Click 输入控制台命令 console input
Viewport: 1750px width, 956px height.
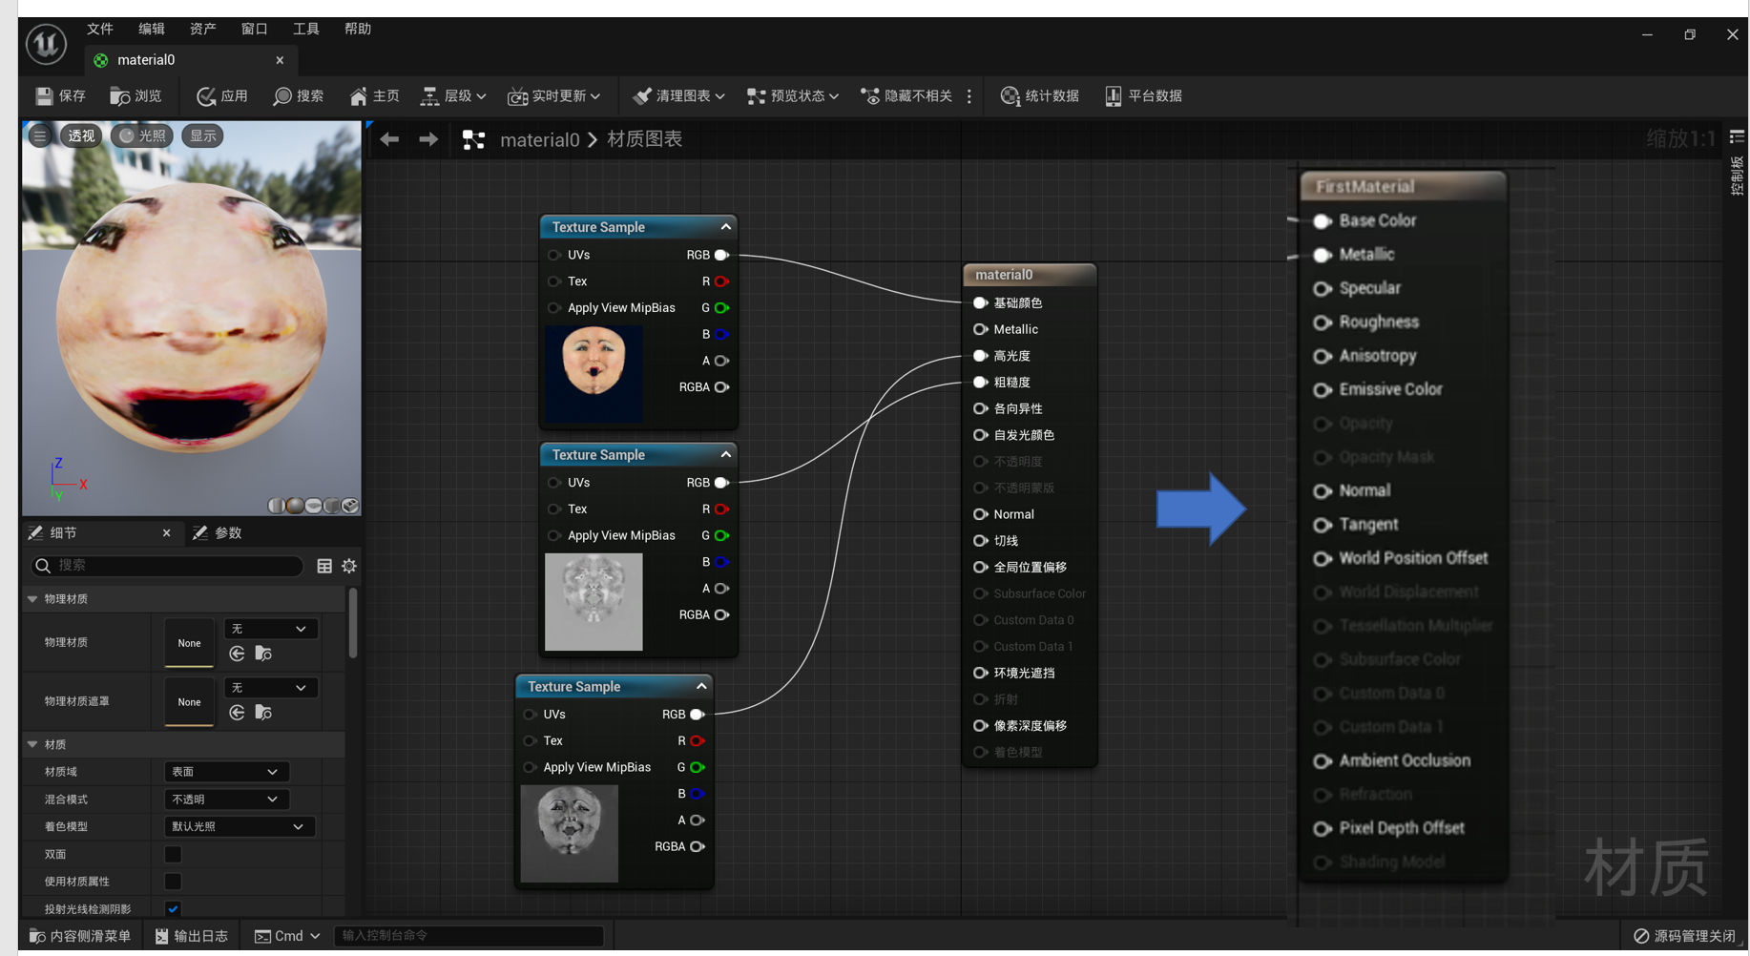(469, 936)
